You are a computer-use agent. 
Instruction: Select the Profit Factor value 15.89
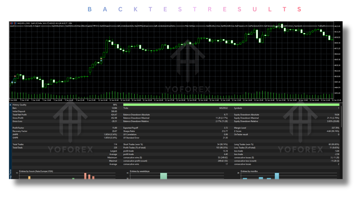coord(115,128)
